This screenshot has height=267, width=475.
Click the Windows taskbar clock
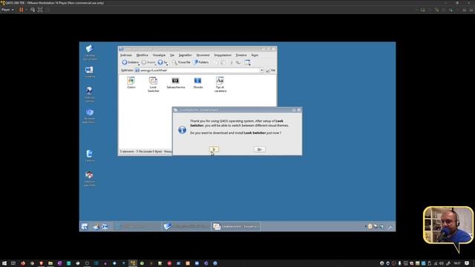pyautogui.click(x=457, y=263)
